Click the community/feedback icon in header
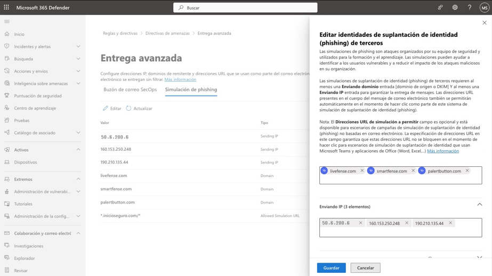Viewport: 492px width, 276px height. (440, 7)
